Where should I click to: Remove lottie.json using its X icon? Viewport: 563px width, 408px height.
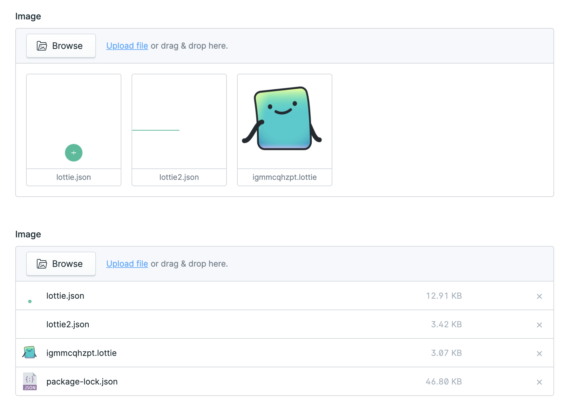coord(539,296)
